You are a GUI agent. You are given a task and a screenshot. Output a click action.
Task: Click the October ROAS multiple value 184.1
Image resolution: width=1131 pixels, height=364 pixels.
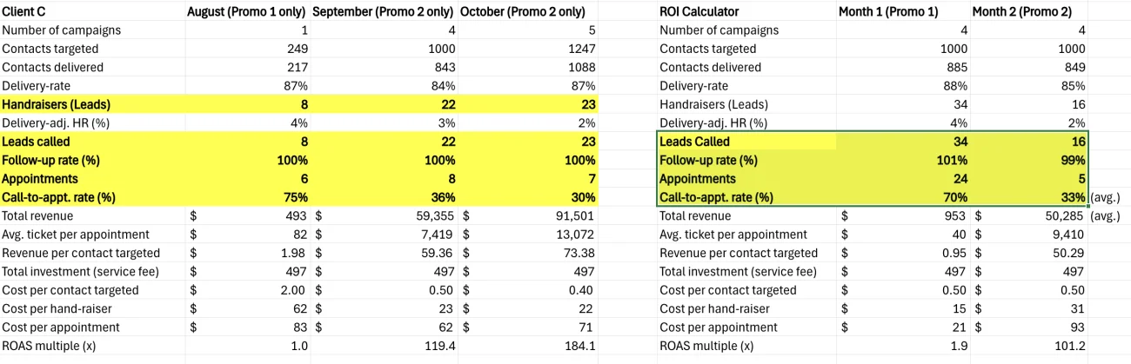pyautogui.click(x=579, y=346)
